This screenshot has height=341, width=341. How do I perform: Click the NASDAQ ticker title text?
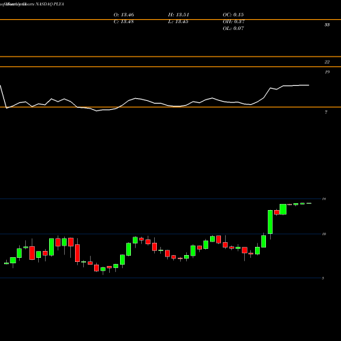click(50, 4)
